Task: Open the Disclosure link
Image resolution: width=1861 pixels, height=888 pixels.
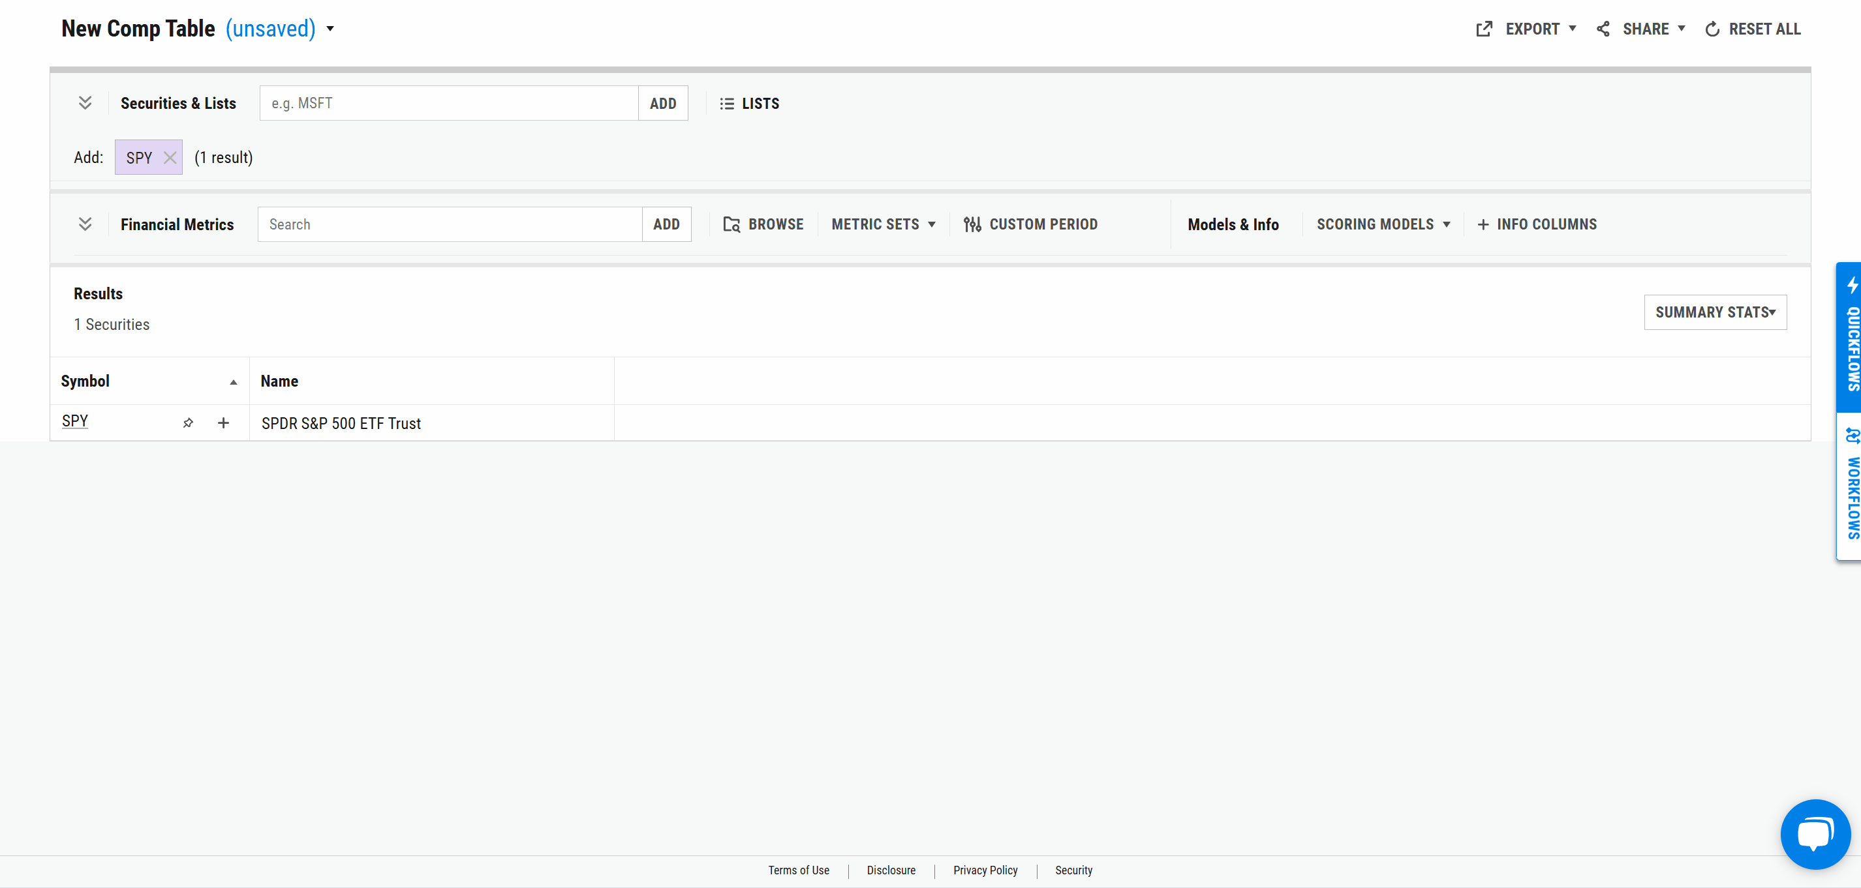Action: [x=891, y=870]
